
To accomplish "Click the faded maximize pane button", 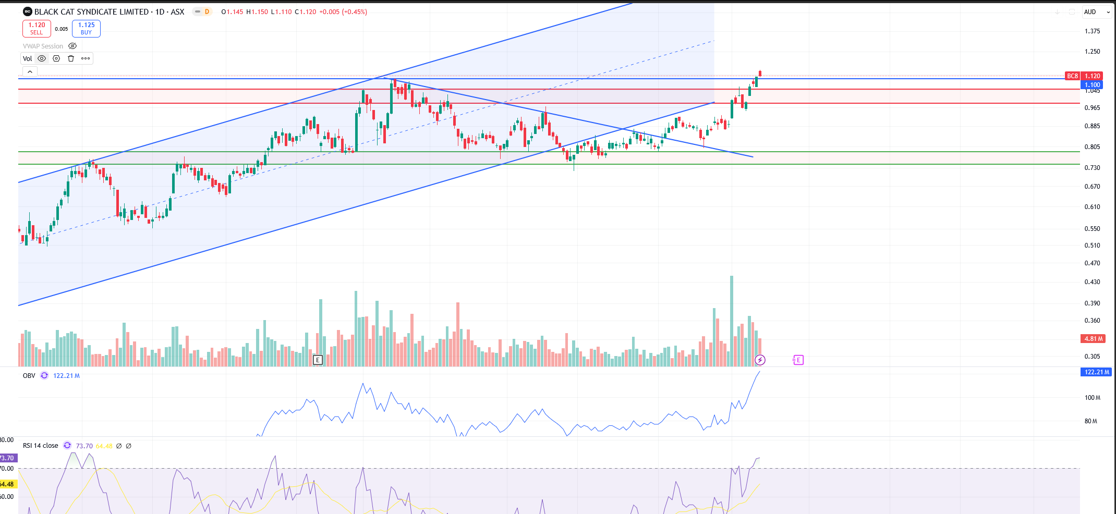I will [x=1072, y=11].
